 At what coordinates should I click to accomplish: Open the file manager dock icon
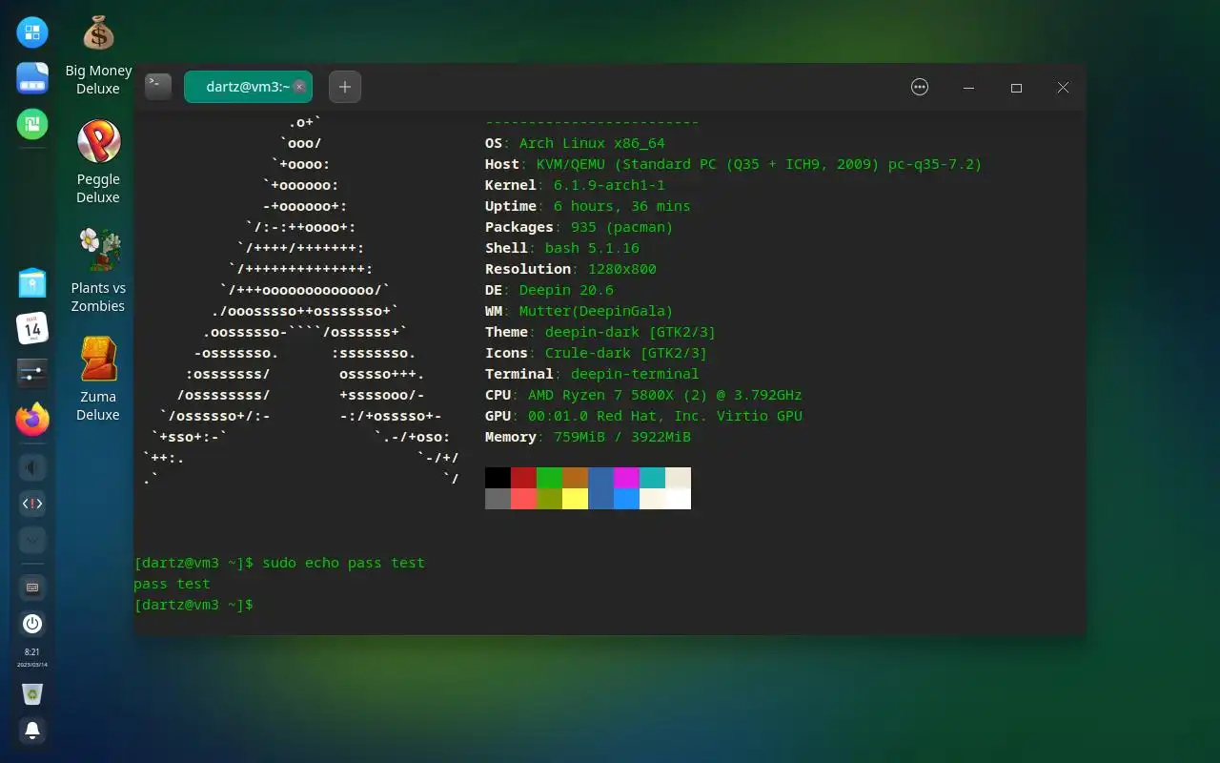32,78
